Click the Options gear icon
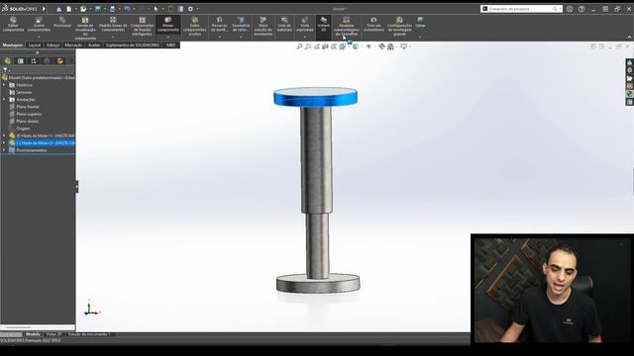This screenshot has width=634, height=356. click(x=190, y=9)
